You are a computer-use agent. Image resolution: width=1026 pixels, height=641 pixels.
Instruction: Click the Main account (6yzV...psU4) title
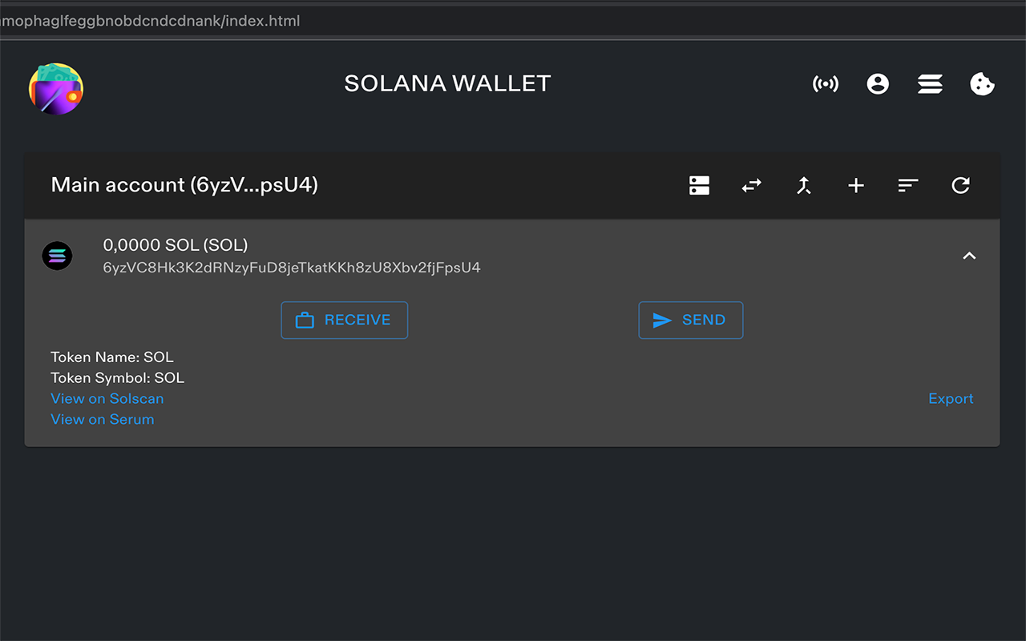(184, 185)
